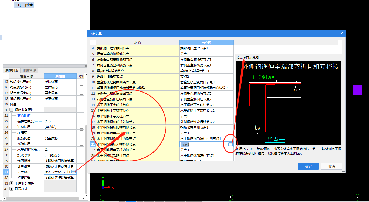Collapse the 钢筋业务属性 group
Screen dimensions: 369x202
coord(11,110)
